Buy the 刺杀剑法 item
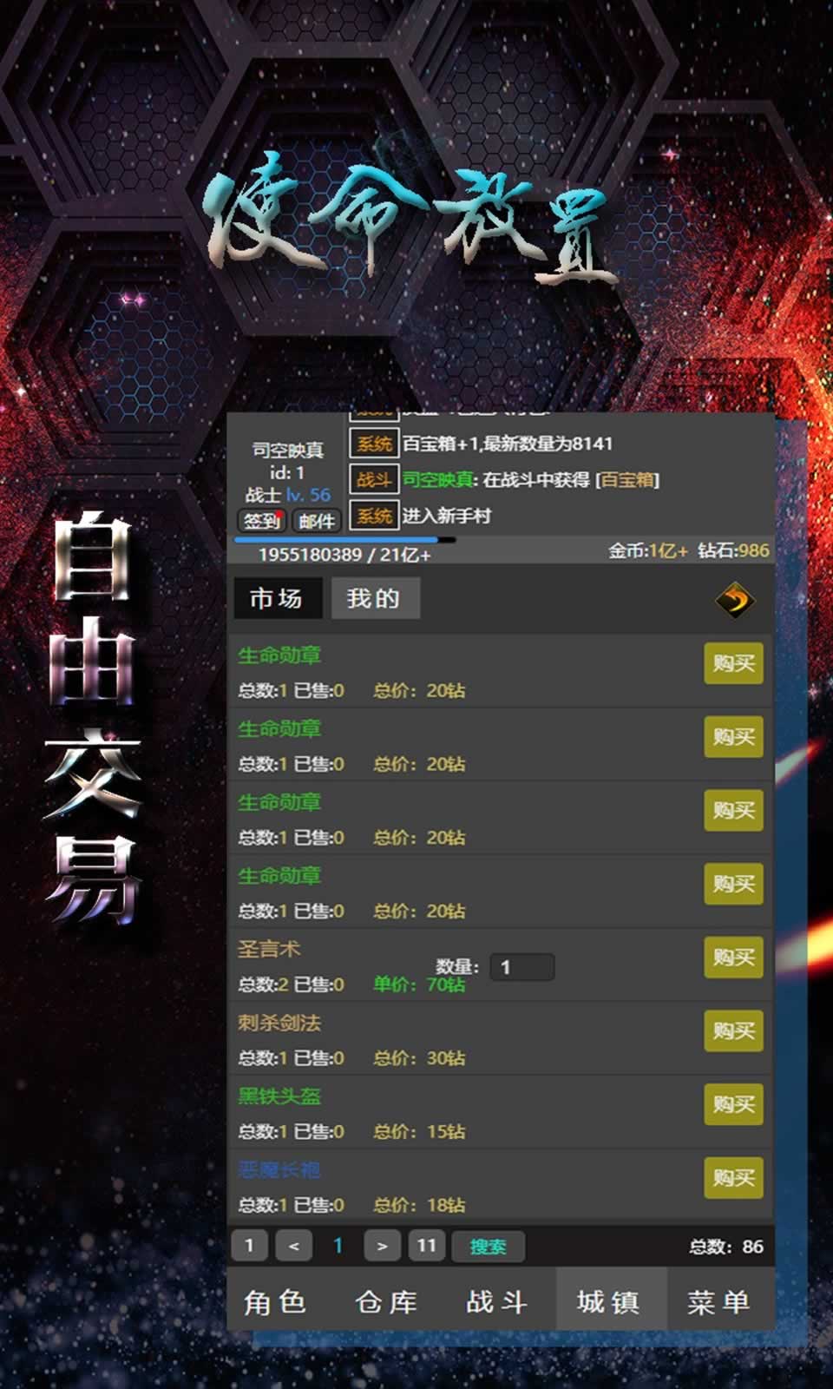833x1389 pixels. [x=733, y=1030]
